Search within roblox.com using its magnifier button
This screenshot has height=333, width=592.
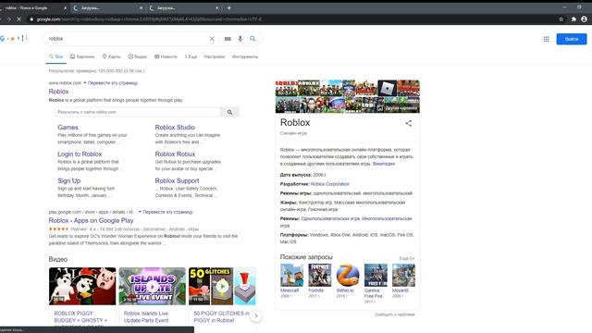pyautogui.click(x=229, y=112)
